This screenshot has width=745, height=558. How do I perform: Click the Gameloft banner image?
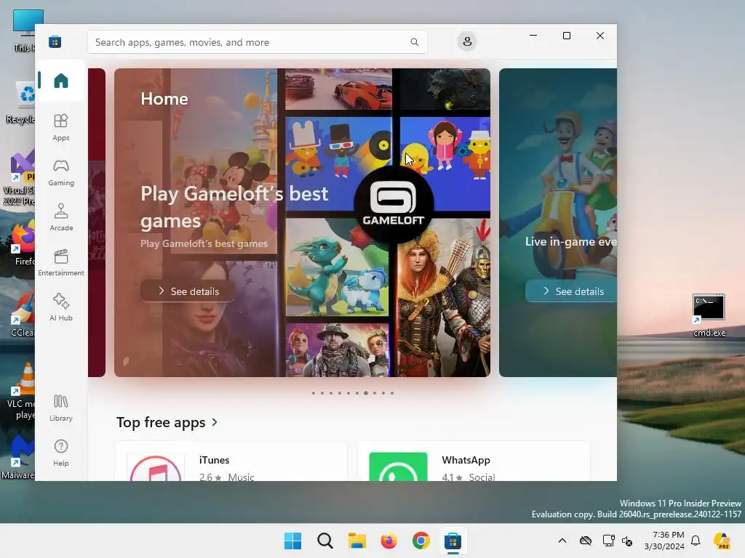[x=302, y=222]
